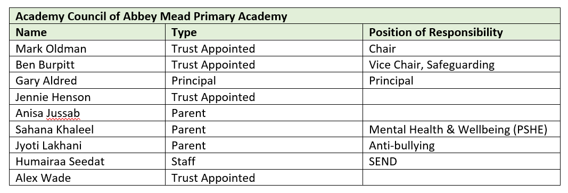Click the Jennie Henson name cell
Image resolution: width=568 pixels, height=193 pixels.
point(87,97)
